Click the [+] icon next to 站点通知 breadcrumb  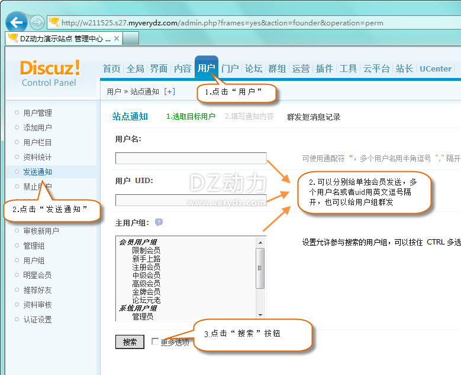pyautogui.click(x=170, y=92)
